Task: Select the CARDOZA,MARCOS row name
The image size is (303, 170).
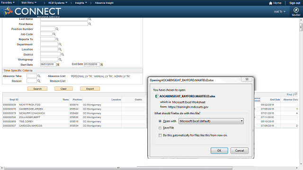Action: [x=30, y=126]
